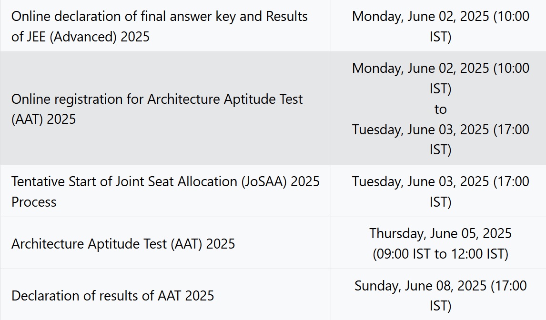Select the "Tentative Start of Joint Seat Allocation" text

click(x=125, y=181)
